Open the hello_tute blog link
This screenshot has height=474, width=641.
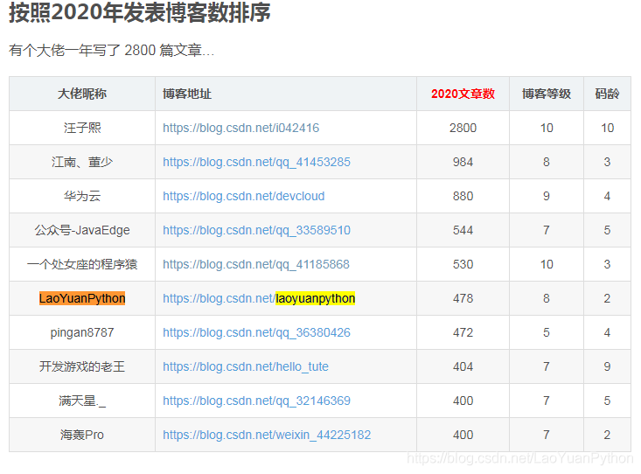(x=245, y=366)
